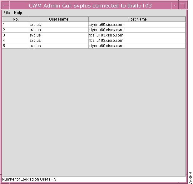Open the File menu
The width and height of the screenshot is (193, 184).
pos(7,13)
